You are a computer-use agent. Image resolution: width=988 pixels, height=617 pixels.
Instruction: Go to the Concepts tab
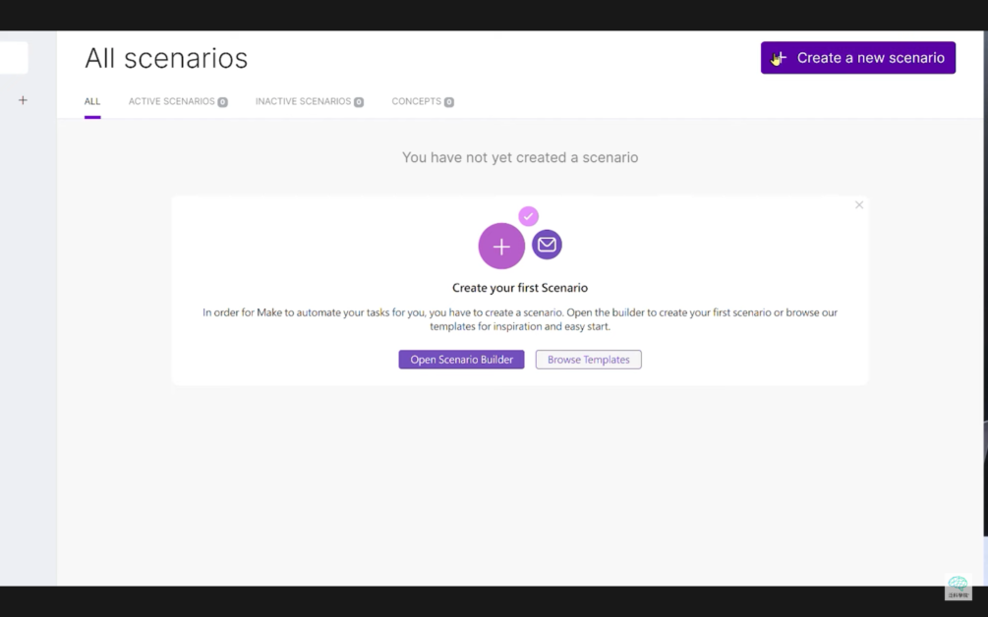point(417,101)
